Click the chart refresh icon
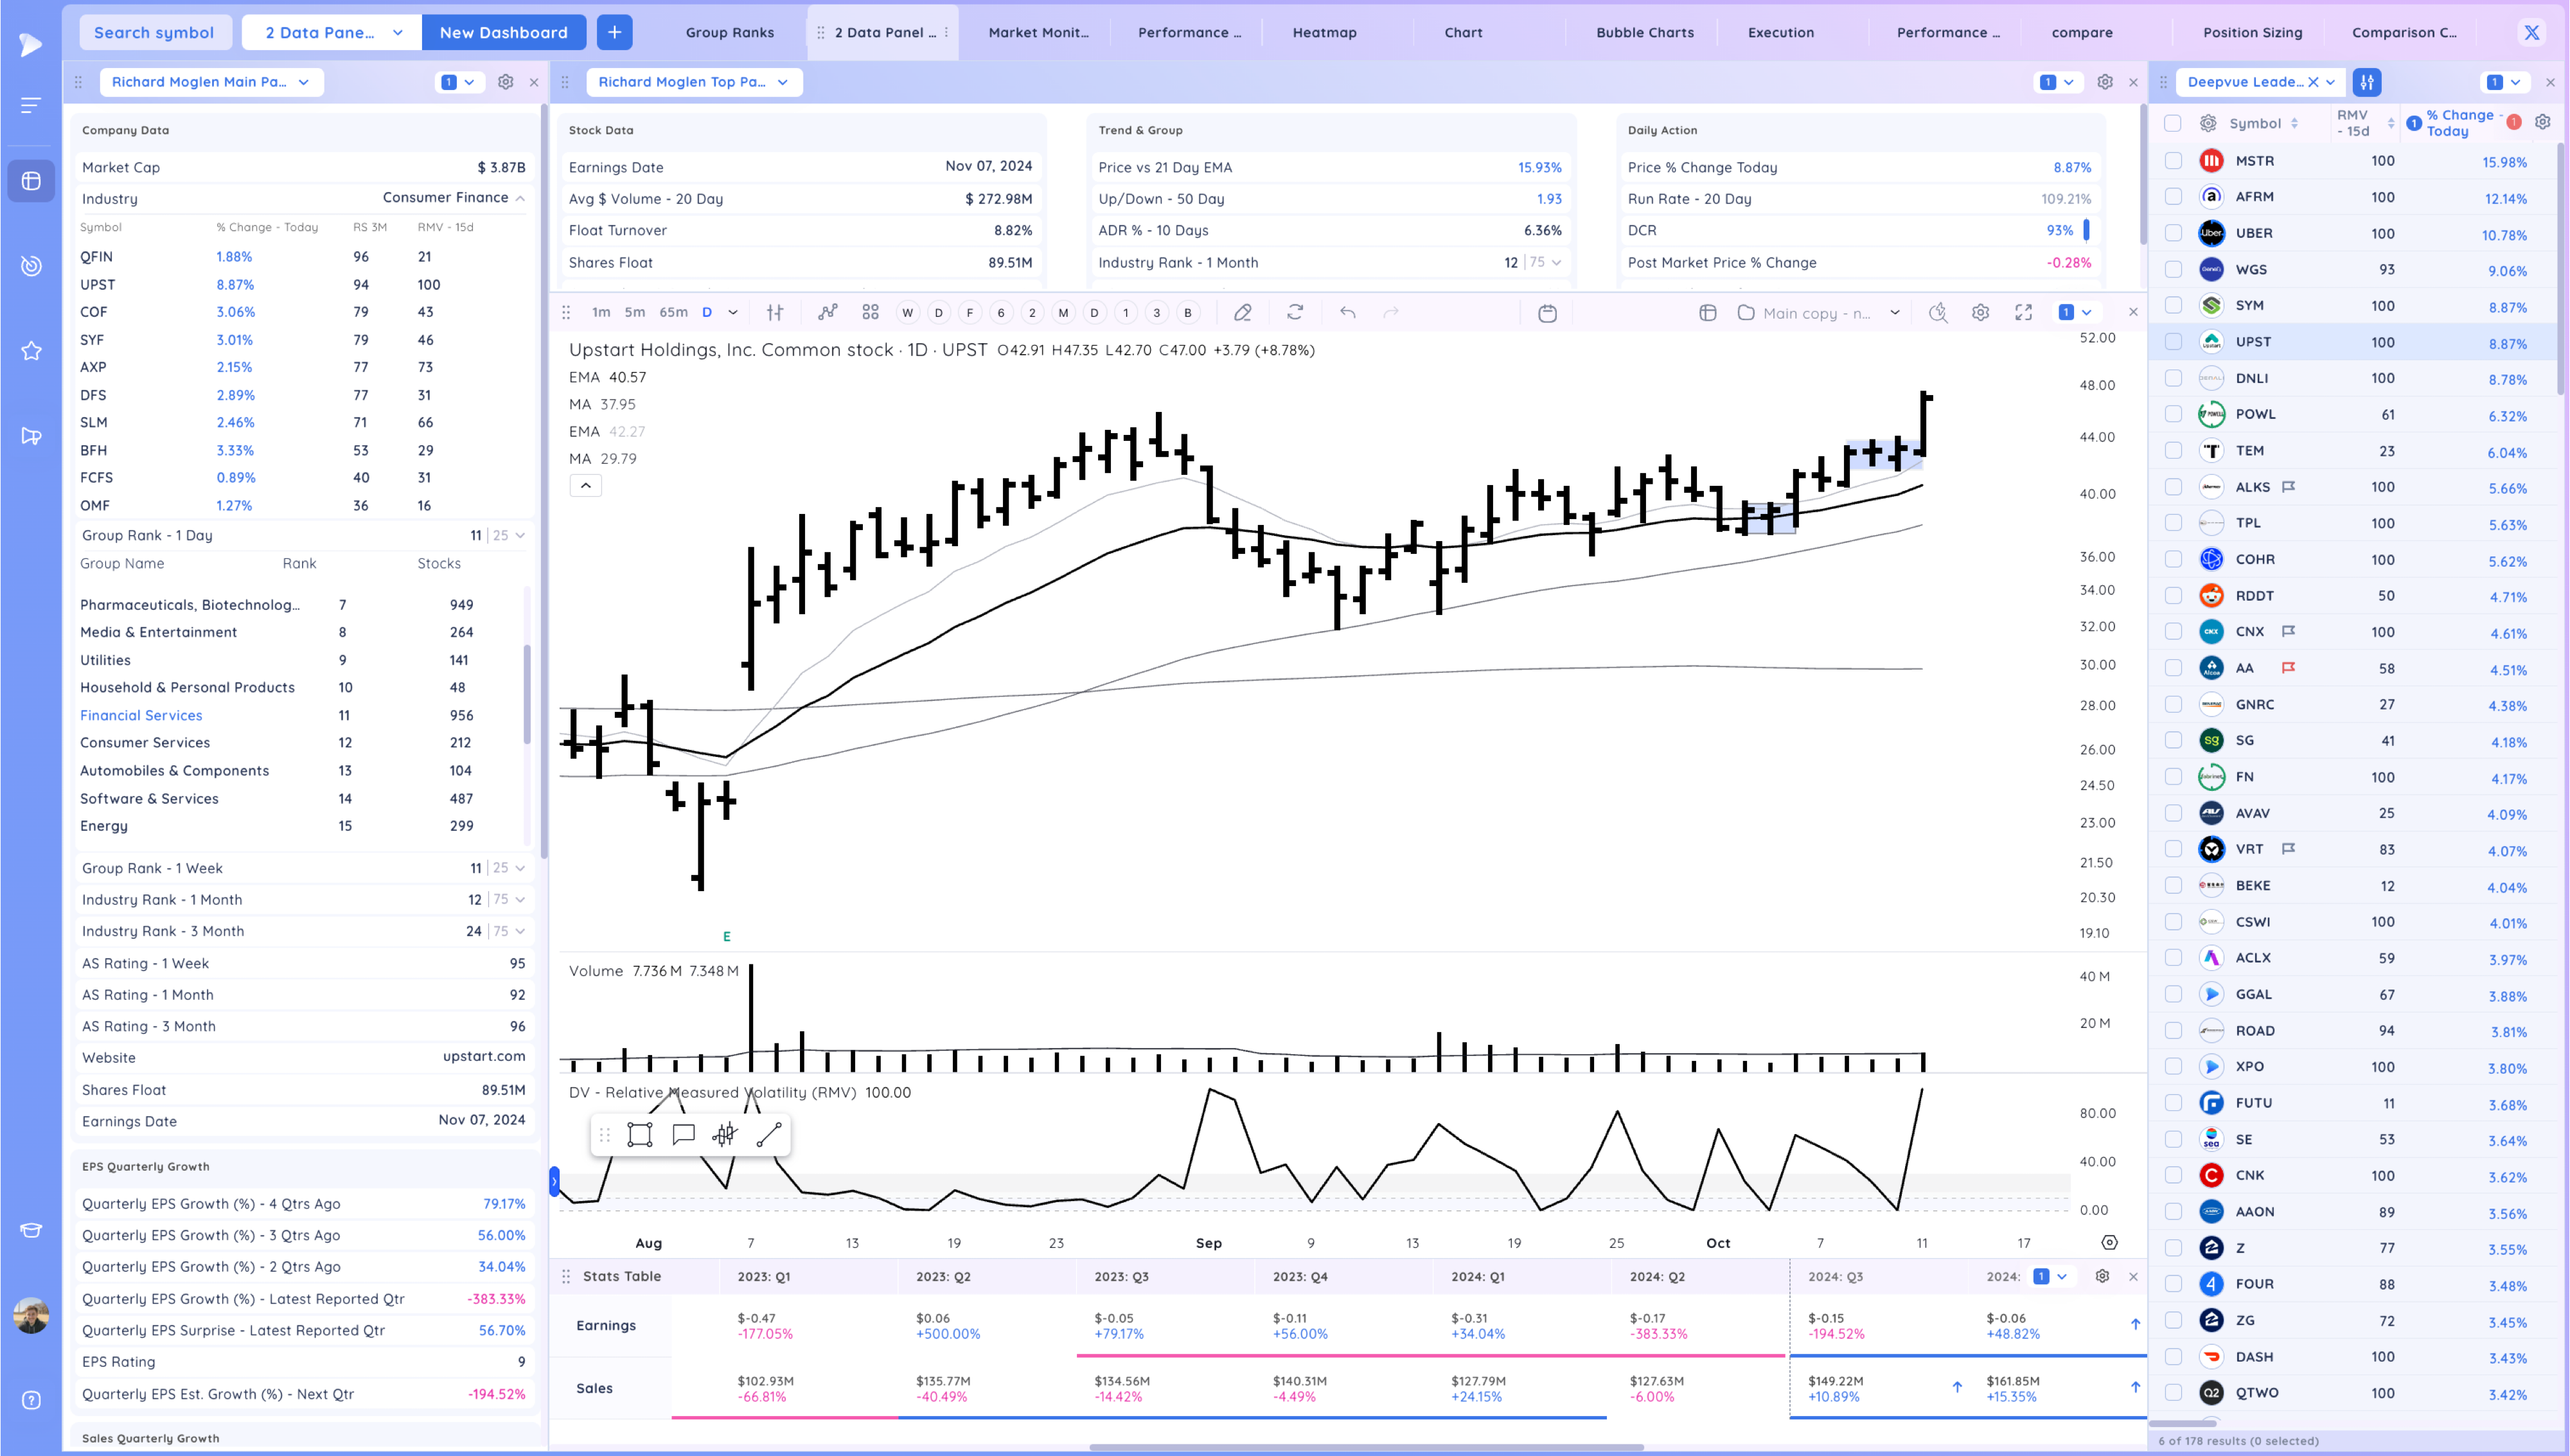Image resolution: width=2570 pixels, height=1456 pixels. coord(1295,313)
